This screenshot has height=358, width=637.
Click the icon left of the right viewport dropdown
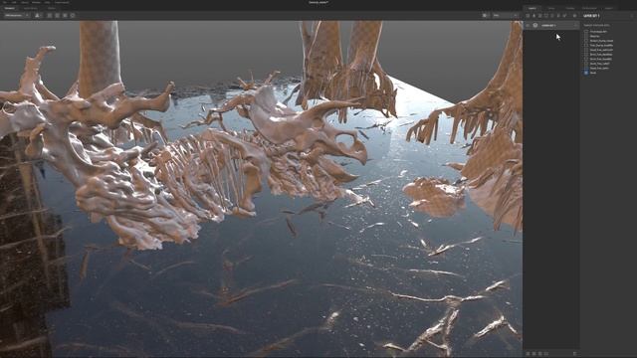click(x=486, y=16)
